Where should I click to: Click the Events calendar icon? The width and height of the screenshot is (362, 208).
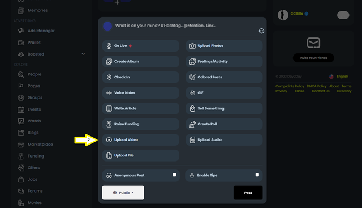pos(21,109)
